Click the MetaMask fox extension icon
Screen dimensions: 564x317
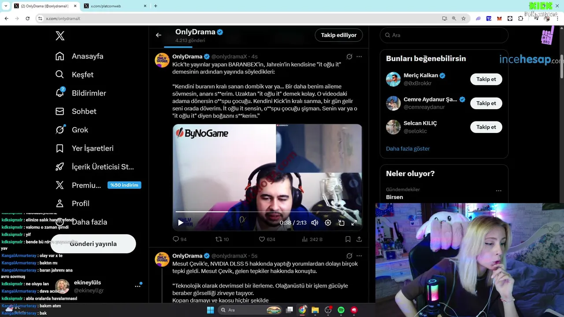coord(499,18)
